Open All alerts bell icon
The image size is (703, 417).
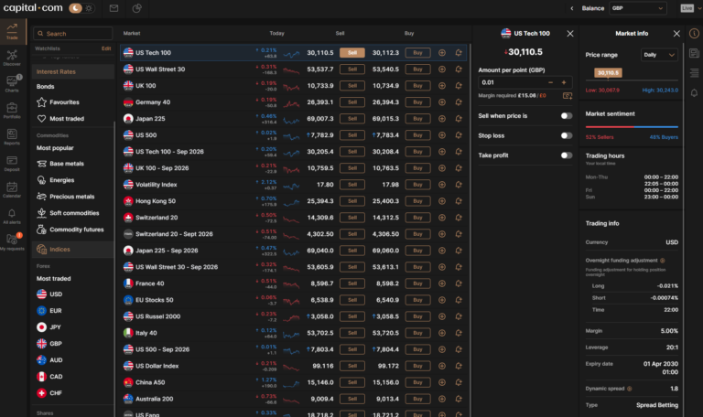(x=12, y=216)
